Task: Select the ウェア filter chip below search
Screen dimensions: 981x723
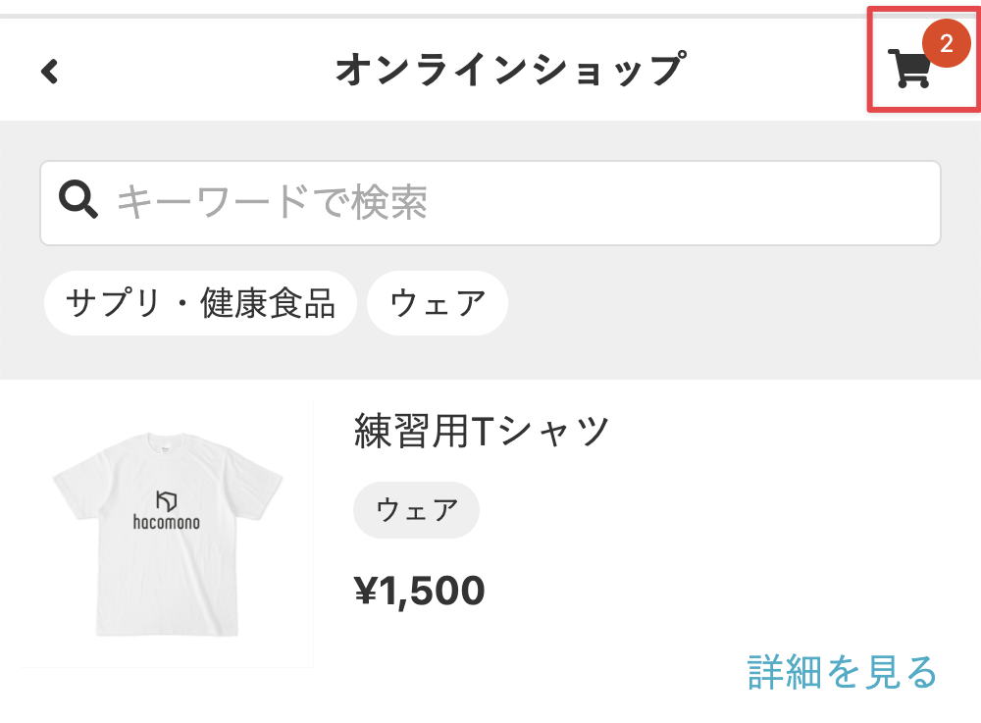Action: click(438, 303)
